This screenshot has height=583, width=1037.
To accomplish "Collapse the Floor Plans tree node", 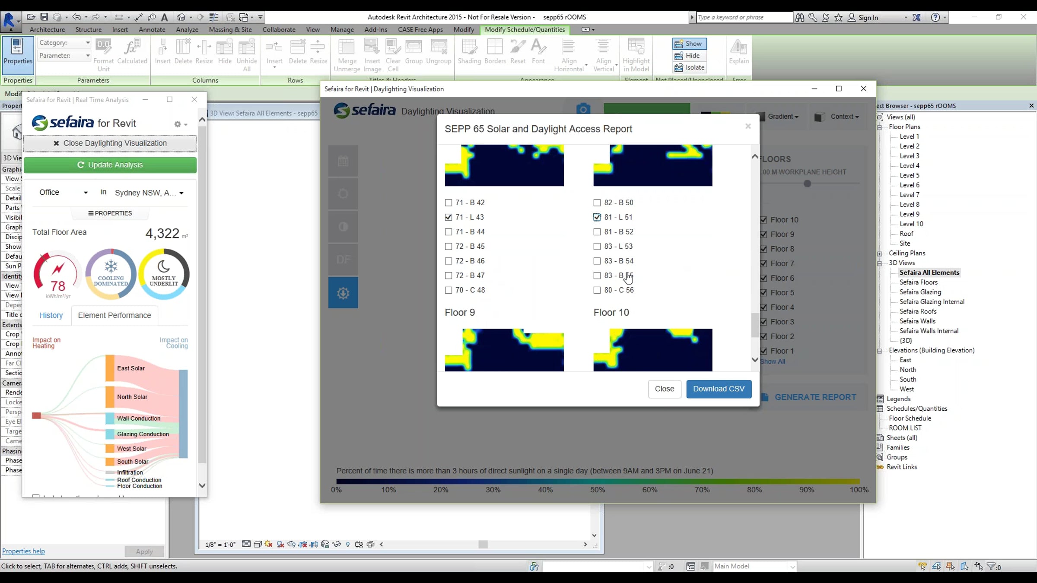I will (879, 127).
